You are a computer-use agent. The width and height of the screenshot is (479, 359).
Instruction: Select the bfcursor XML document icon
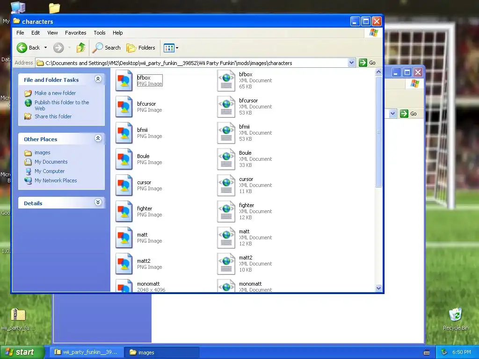click(226, 107)
